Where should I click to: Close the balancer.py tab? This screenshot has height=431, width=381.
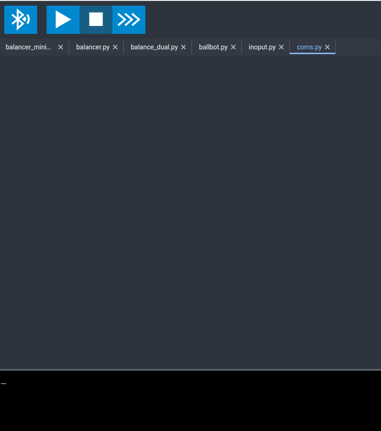click(x=115, y=47)
